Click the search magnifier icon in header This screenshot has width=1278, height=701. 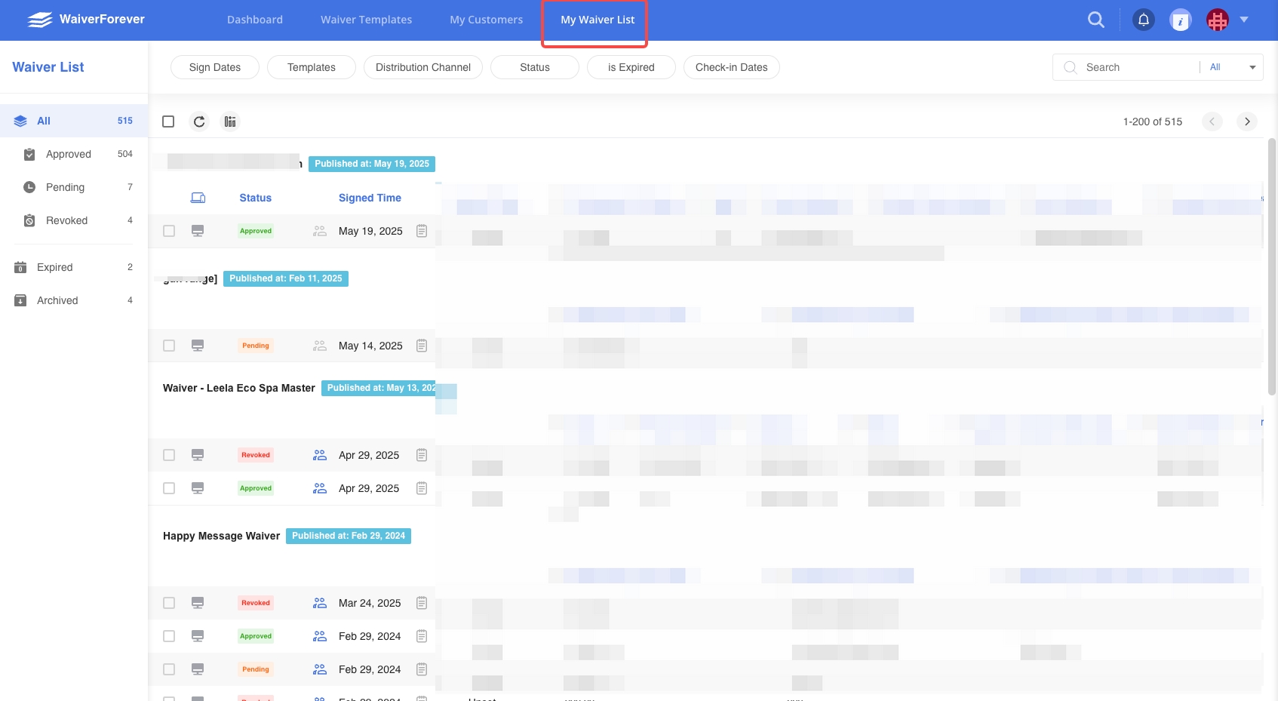1096,20
